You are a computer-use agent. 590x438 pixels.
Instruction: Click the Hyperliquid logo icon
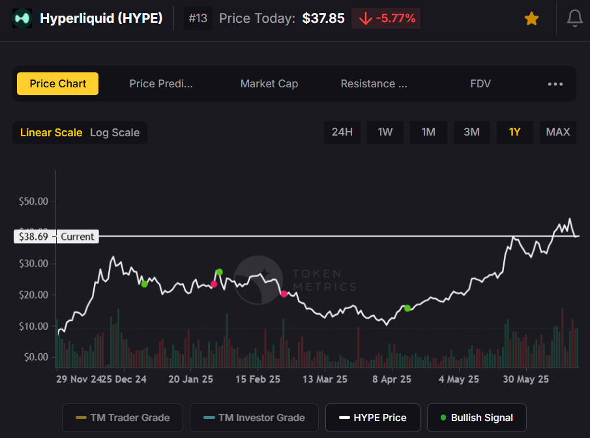click(x=22, y=18)
